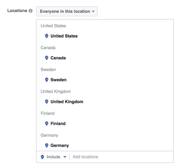Click the Germany location pin icon
Screen dimensions: 178x165
46,146
